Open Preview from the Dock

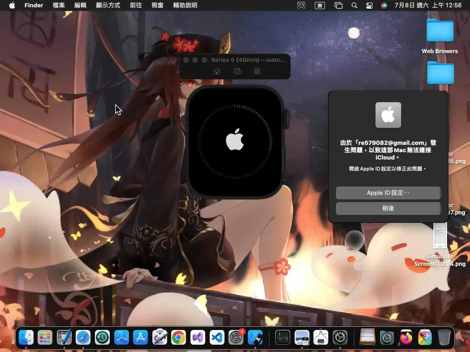(302, 338)
